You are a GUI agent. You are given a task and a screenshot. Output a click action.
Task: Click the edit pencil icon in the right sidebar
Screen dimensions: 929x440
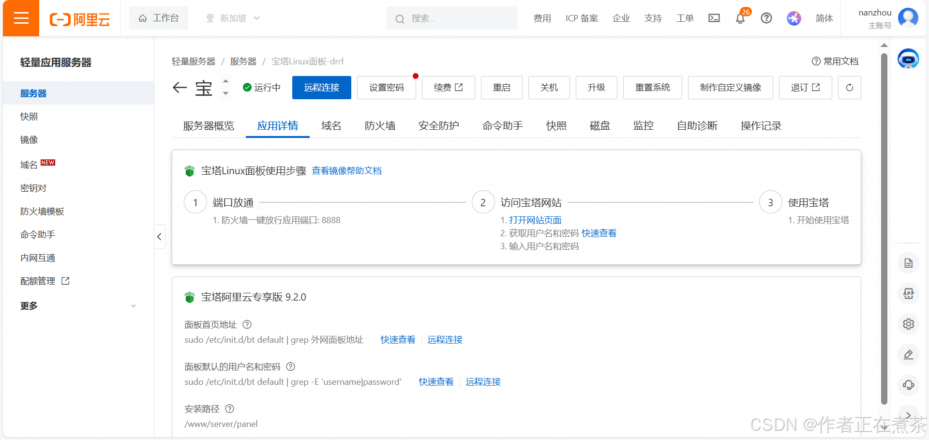(908, 355)
